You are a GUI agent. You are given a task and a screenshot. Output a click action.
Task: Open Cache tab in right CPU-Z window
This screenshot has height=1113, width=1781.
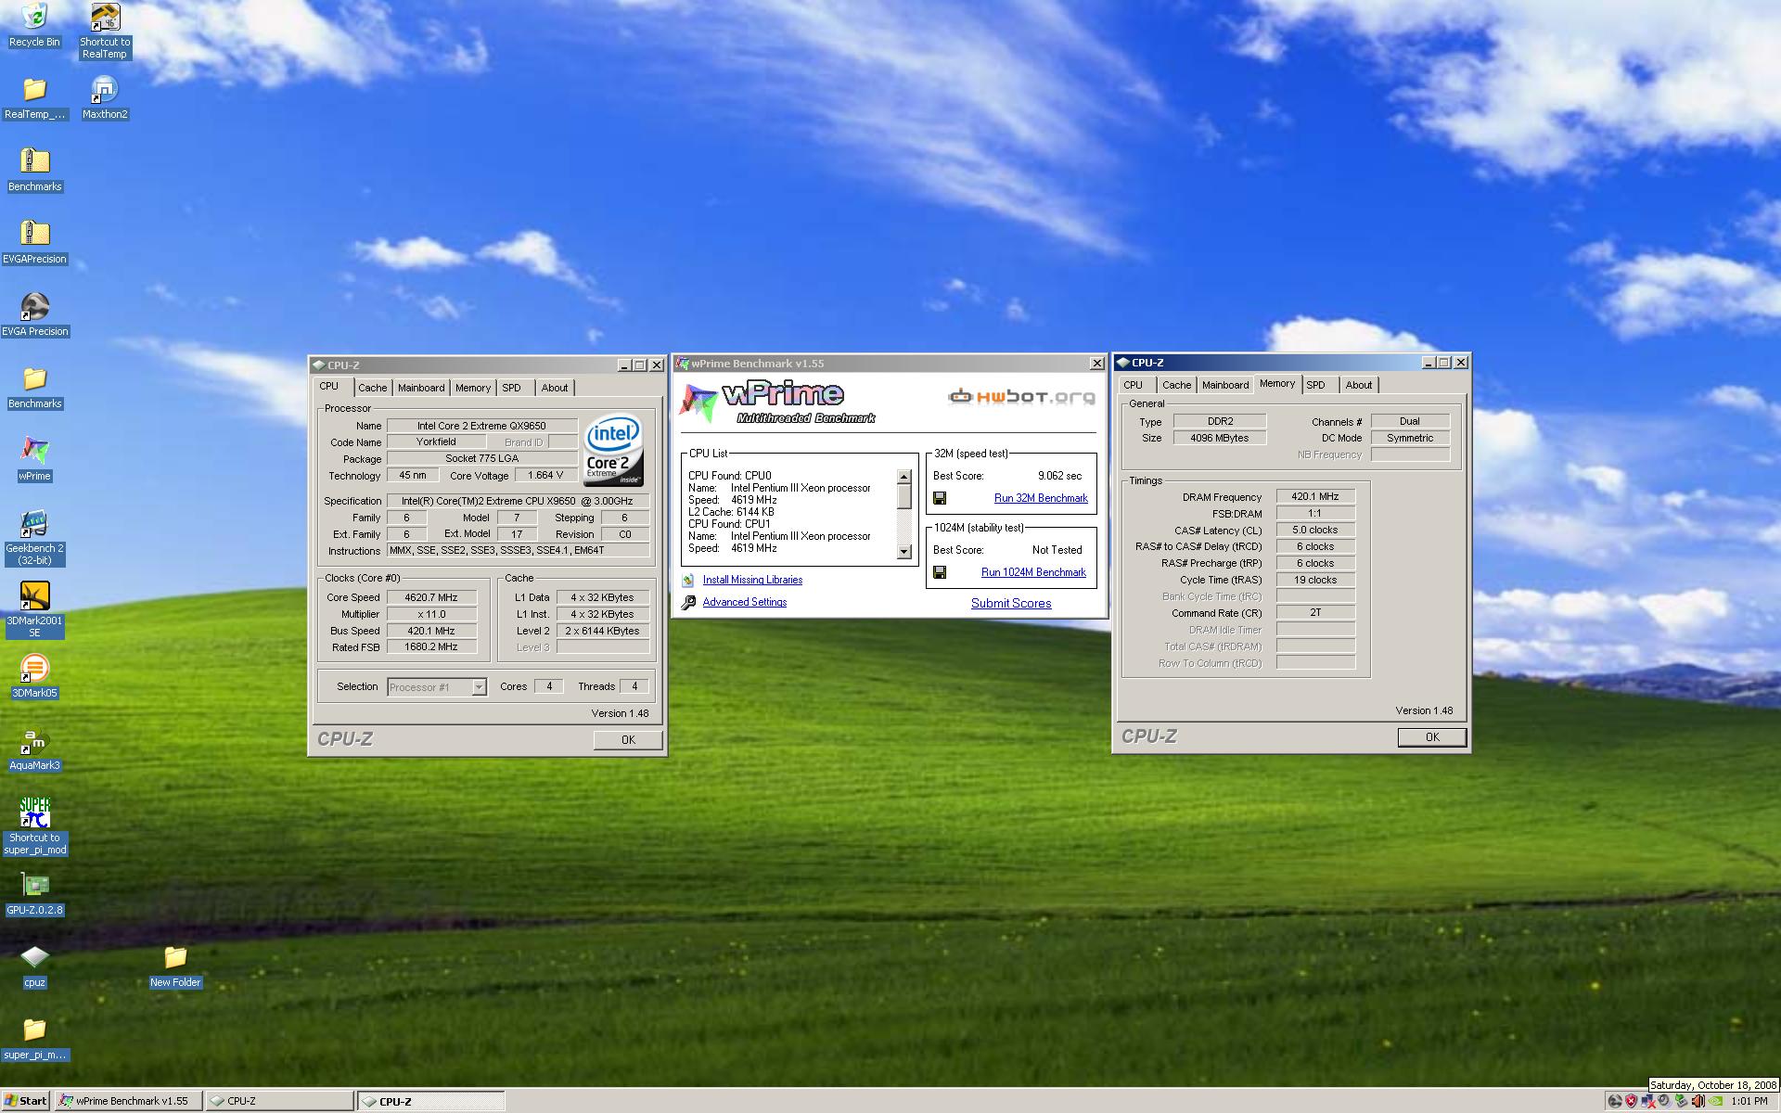coord(1177,385)
